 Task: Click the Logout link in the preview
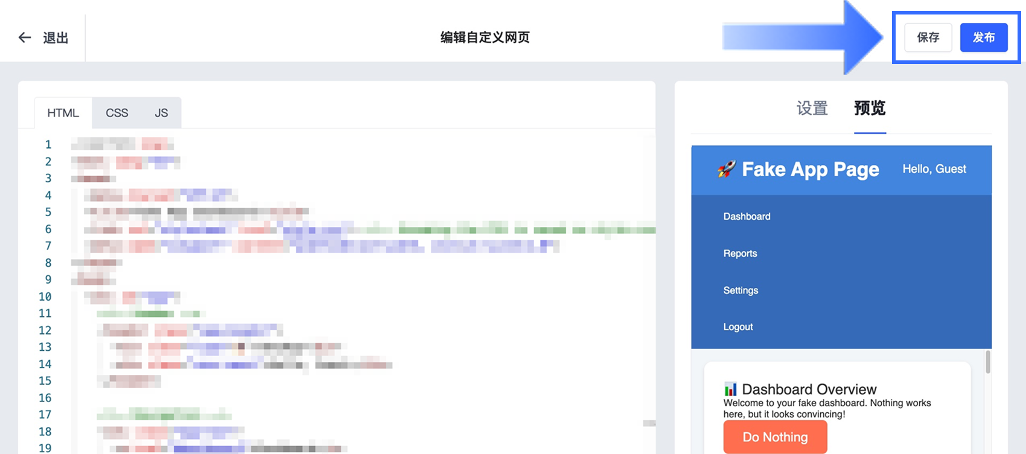coord(738,327)
